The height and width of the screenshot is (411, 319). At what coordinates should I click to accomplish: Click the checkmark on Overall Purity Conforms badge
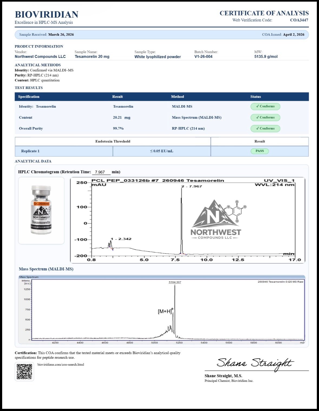click(258, 128)
